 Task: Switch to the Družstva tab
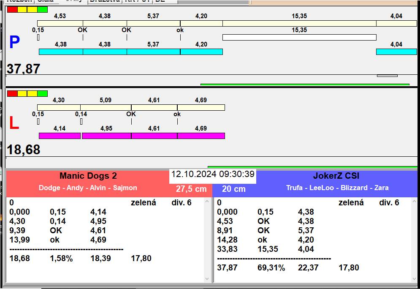(x=105, y=1)
